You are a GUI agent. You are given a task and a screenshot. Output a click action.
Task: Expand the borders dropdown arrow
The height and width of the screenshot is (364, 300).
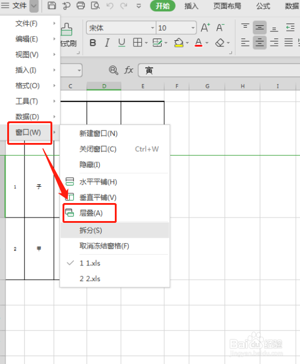click(x=146, y=43)
